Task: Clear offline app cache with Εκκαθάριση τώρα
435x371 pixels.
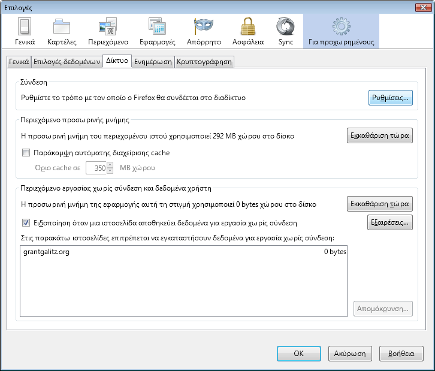Action: point(379,204)
